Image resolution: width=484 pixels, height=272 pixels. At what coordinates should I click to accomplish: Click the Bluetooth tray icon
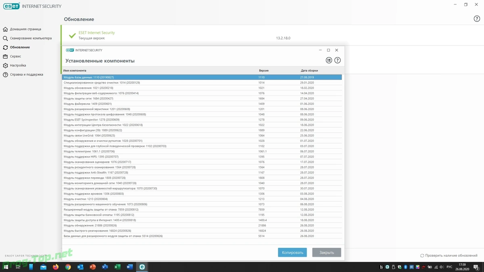[405, 267]
